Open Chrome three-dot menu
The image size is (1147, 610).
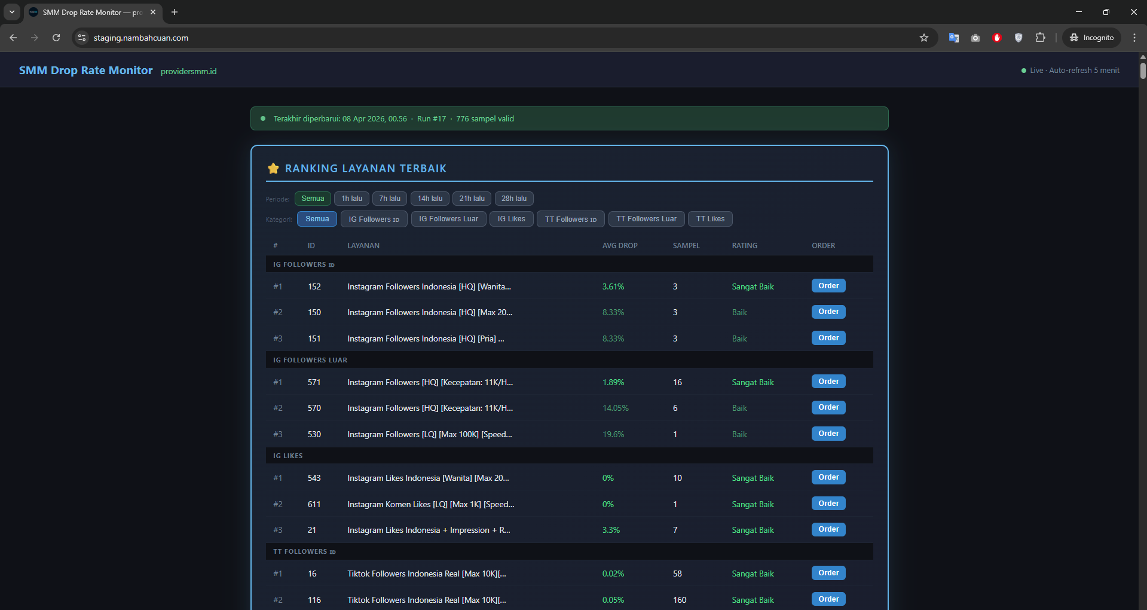point(1134,38)
